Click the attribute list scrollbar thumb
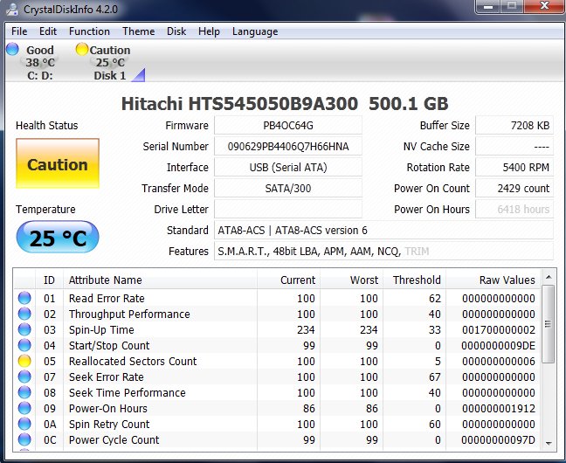The height and width of the screenshot is (463, 566). pyautogui.click(x=549, y=323)
